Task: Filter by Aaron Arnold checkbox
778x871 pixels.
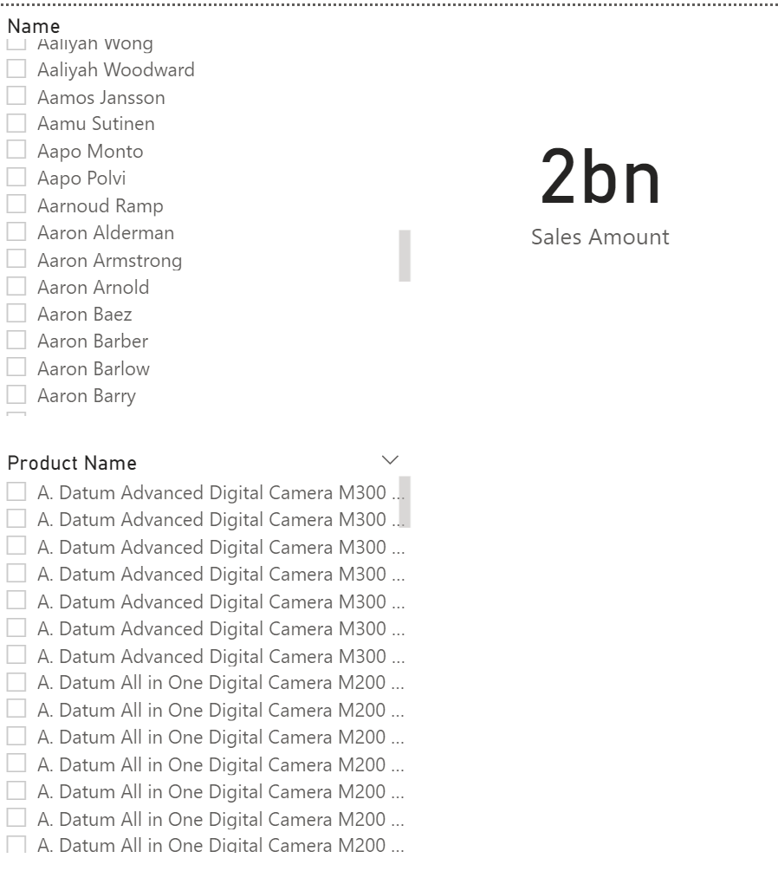Action: pos(16,287)
